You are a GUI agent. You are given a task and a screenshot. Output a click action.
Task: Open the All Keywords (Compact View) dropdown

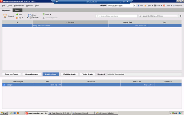click(159, 16)
